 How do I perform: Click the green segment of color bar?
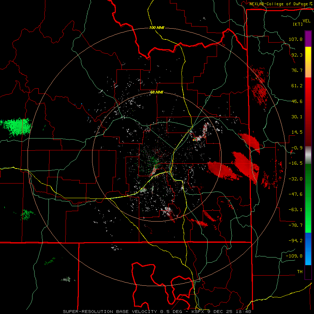308,198
